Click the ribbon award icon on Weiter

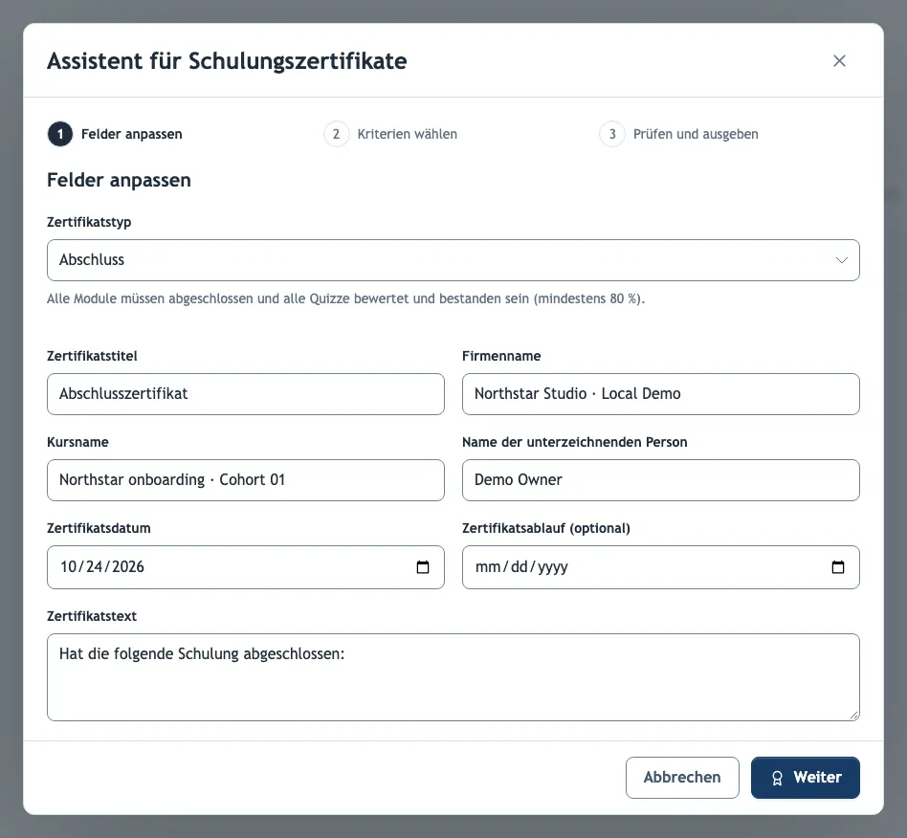tap(777, 778)
